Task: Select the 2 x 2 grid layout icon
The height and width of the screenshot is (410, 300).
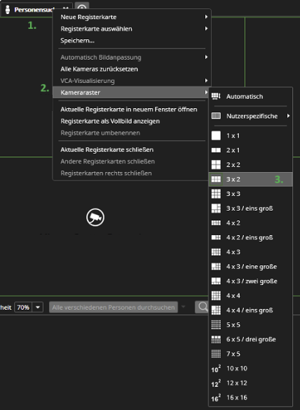Action: point(216,165)
